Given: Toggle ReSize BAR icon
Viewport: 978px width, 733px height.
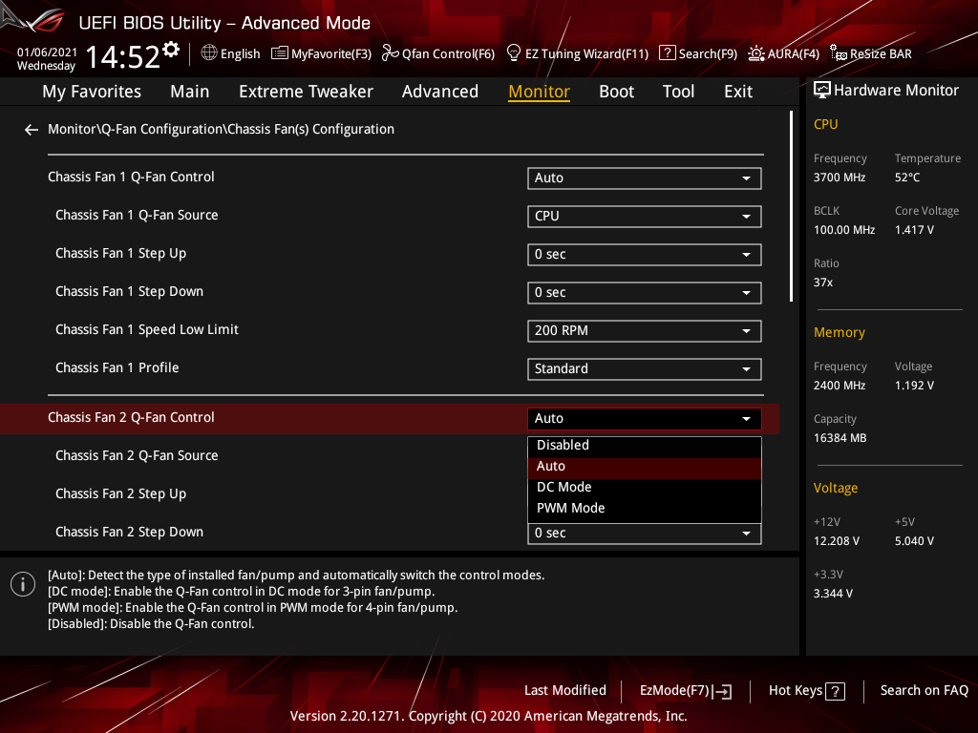Looking at the screenshot, I should [x=839, y=53].
